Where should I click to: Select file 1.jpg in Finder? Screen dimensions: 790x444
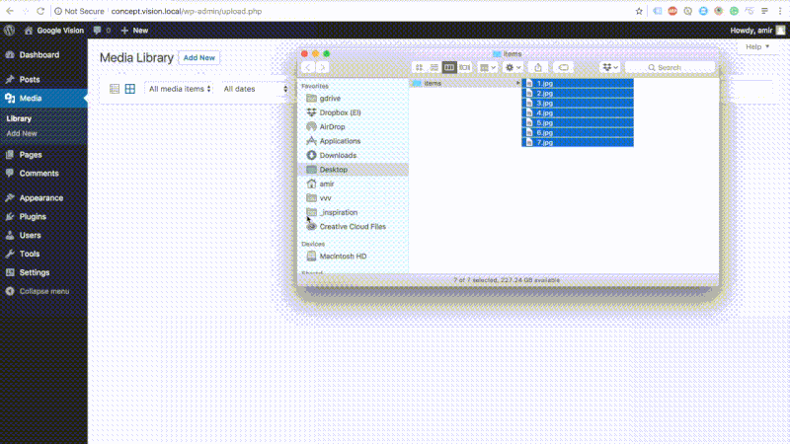[x=578, y=84]
